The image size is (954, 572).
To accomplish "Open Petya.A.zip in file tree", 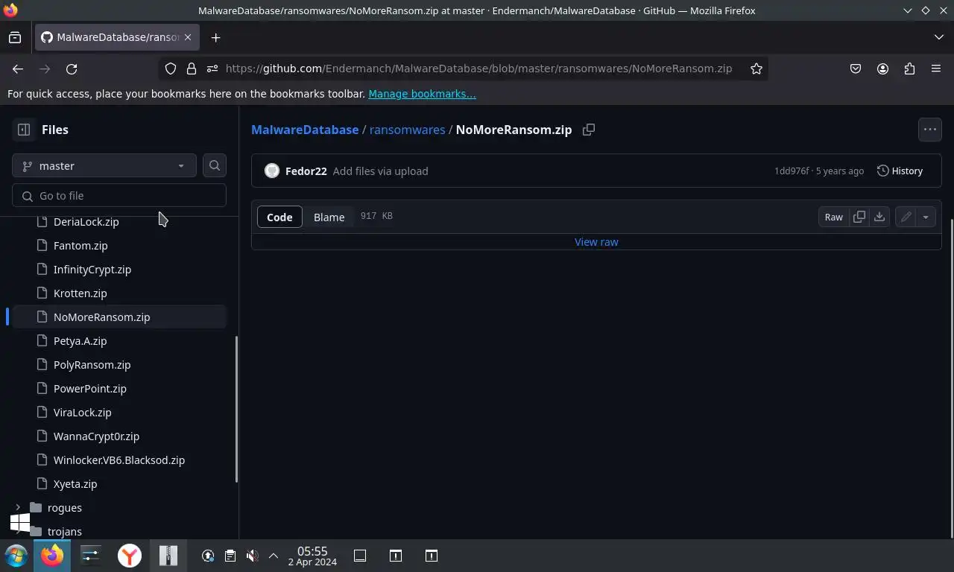I will [80, 341].
